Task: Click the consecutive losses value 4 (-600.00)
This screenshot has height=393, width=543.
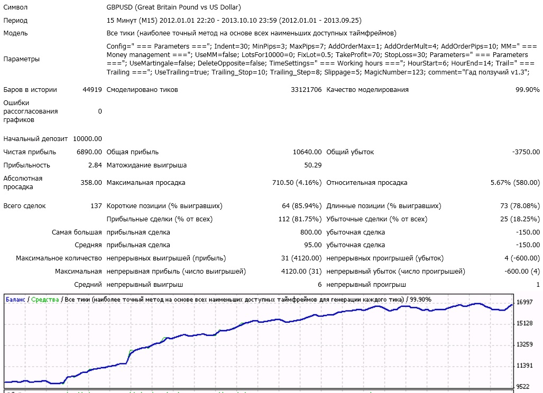Action: click(522, 258)
